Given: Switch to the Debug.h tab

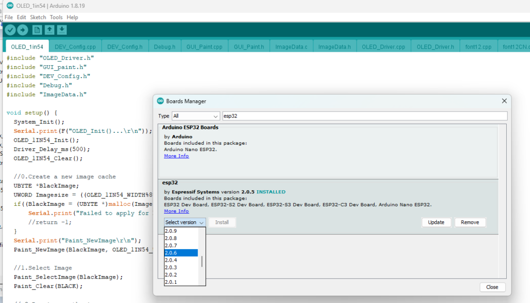Looking at the screenshot, I should (x=165, y=47).
